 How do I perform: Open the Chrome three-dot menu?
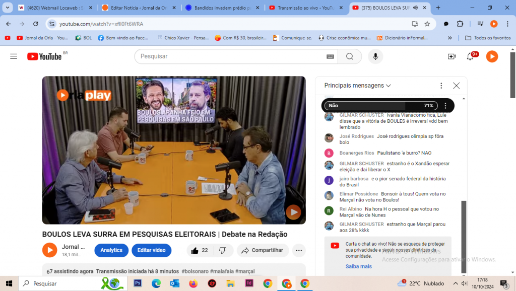(x=507, y=24)
